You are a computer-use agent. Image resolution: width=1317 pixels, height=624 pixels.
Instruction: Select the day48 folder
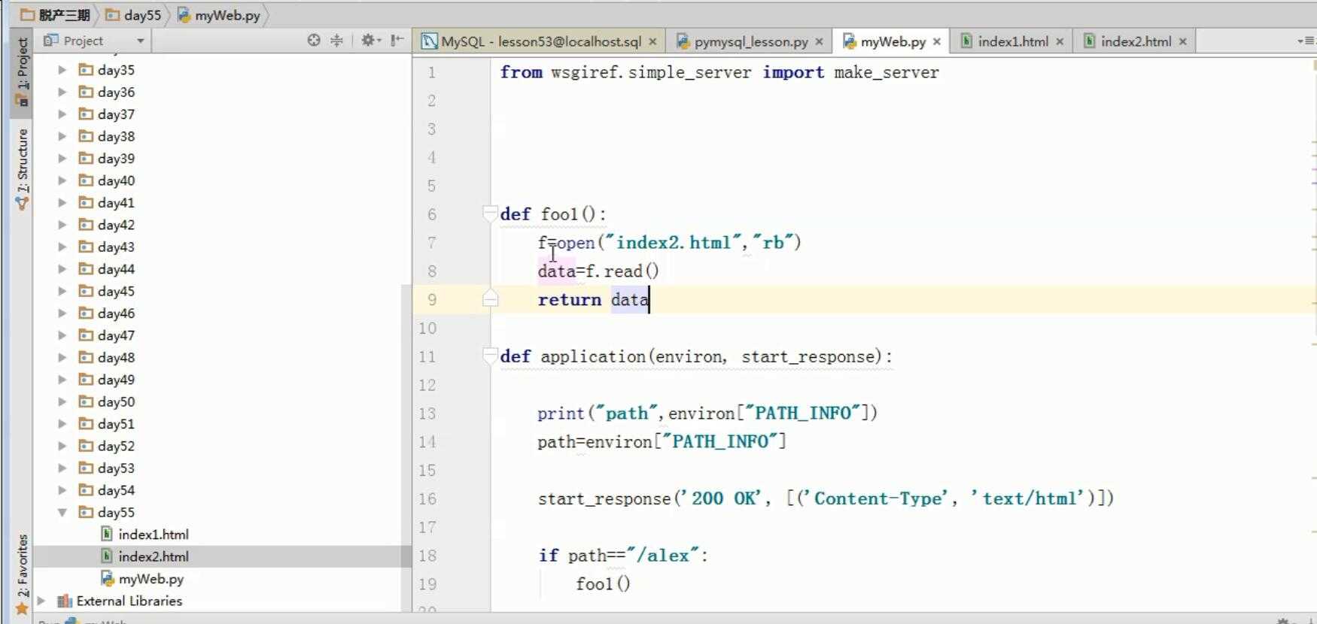[116, 357]
